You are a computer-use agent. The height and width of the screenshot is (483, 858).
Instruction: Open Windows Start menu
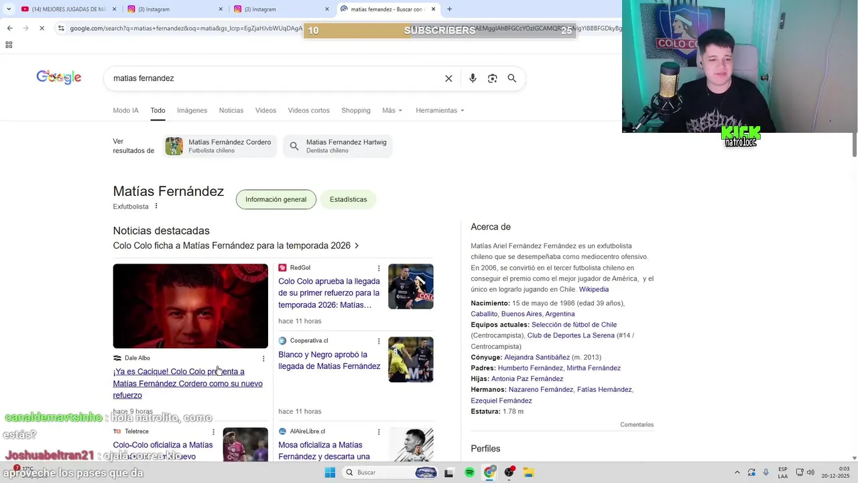click(x=330, y=472)
